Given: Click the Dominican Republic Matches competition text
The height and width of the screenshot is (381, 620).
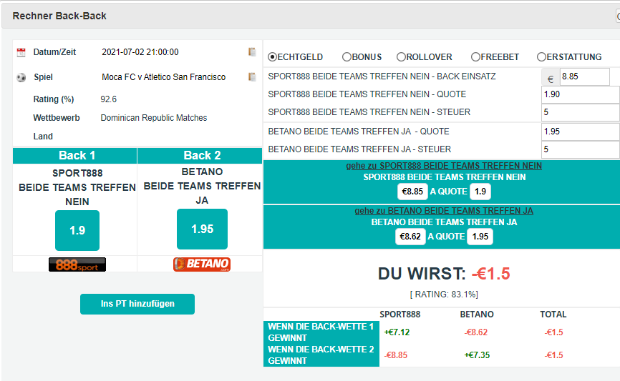Looking at the screenshot, I should click(x=154, y=118).
